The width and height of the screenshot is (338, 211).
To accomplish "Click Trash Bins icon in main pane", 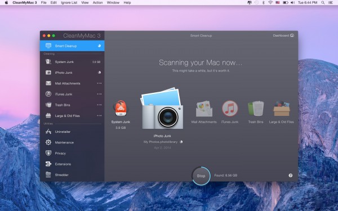I will [x=256, y=109].
